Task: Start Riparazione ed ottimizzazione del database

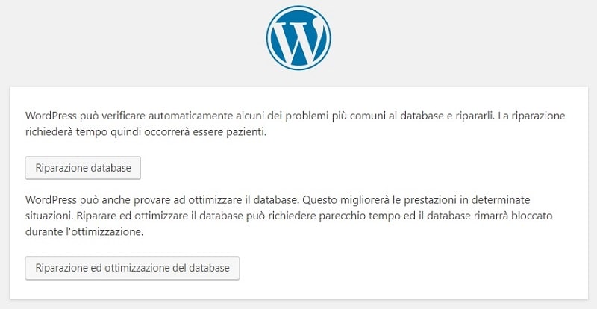Action: pyautogui.click(x=132, y=268)
